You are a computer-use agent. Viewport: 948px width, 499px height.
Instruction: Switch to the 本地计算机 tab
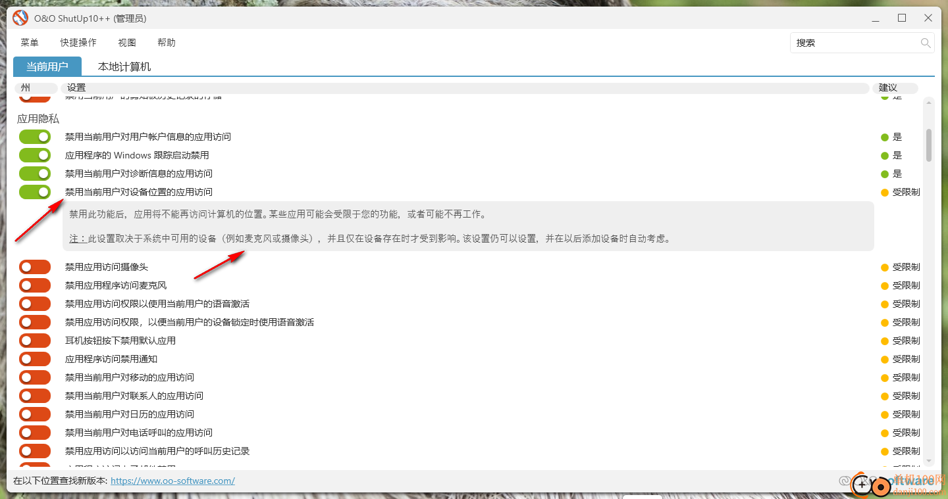pyautogui.click(x=124, y=66)
